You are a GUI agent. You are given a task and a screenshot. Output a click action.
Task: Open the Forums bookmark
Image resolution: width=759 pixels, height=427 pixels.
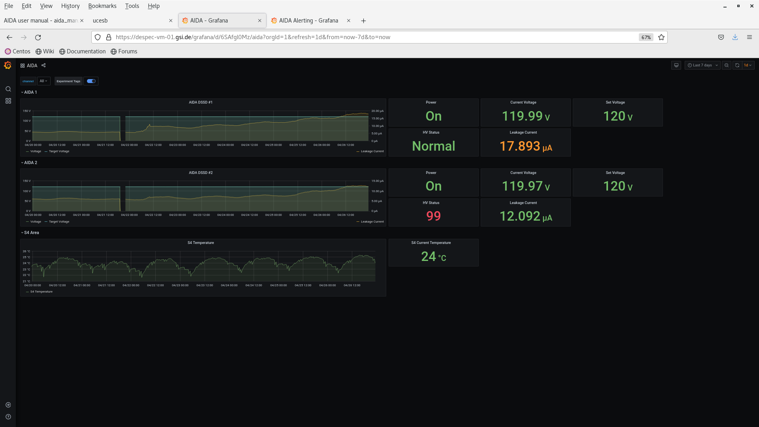click(124, 51)
